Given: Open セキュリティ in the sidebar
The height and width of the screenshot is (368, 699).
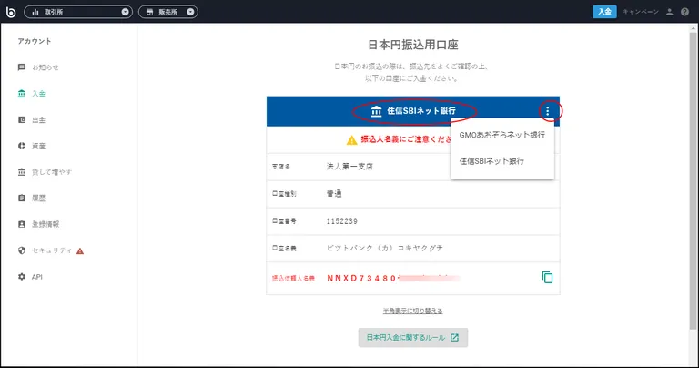Looking at the screenshot, I should pos(50,250).
